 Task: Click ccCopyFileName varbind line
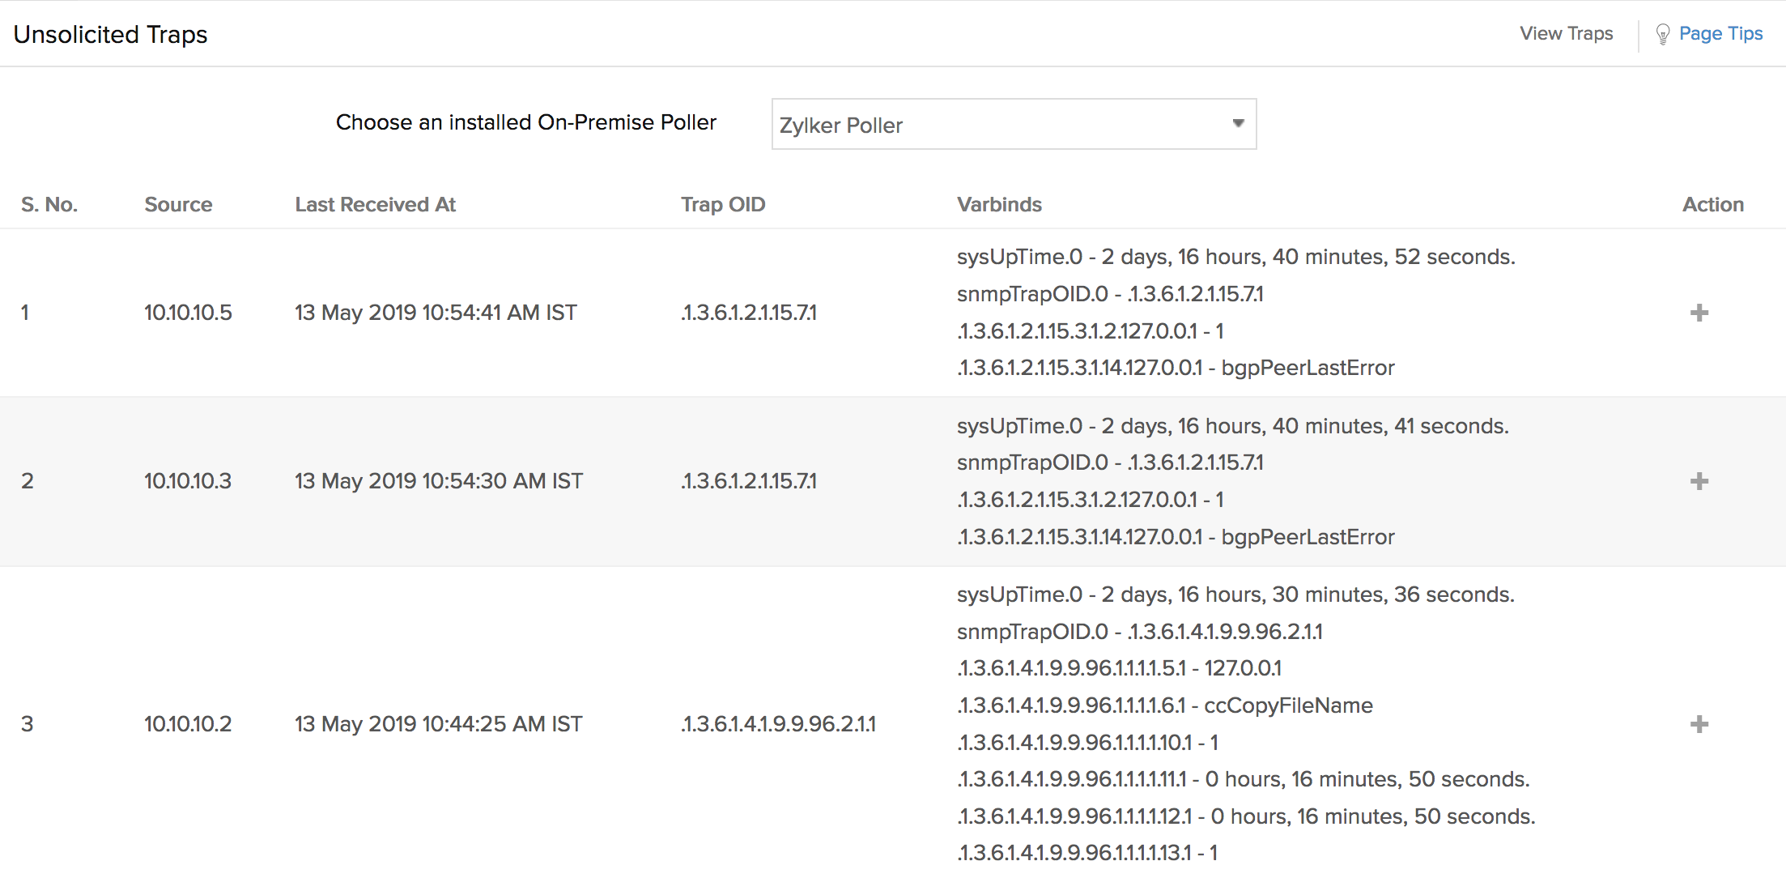[x=1164, y=705]
